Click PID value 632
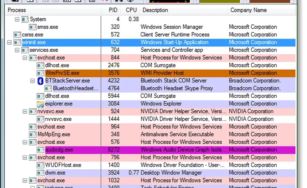The width and height of the screenshot is (307, 188). coord(115,42)
